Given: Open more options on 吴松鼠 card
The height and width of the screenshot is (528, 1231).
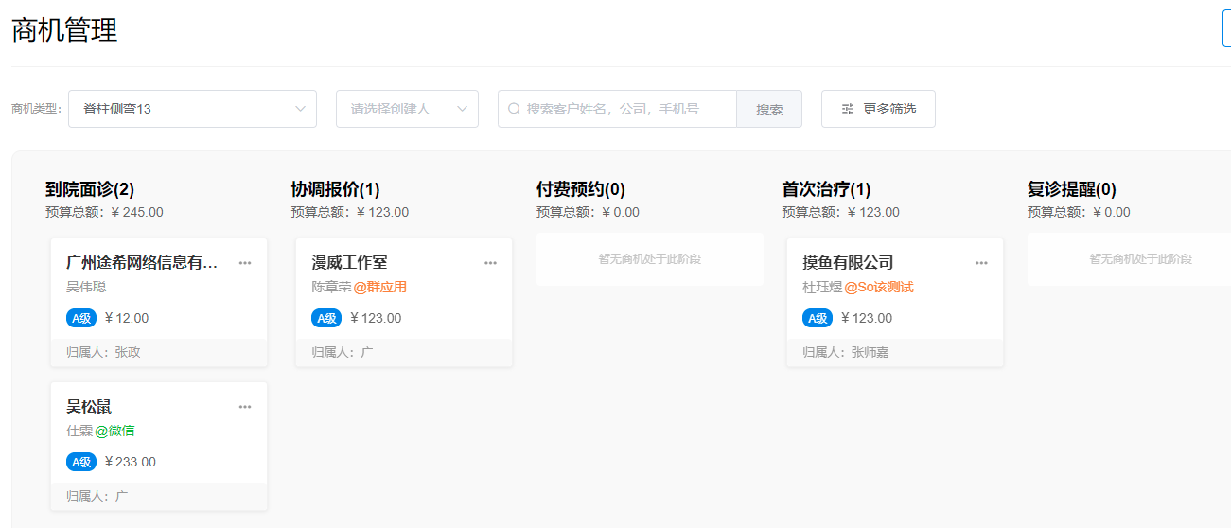Looking at the screenshot, I should pos(245,407).
